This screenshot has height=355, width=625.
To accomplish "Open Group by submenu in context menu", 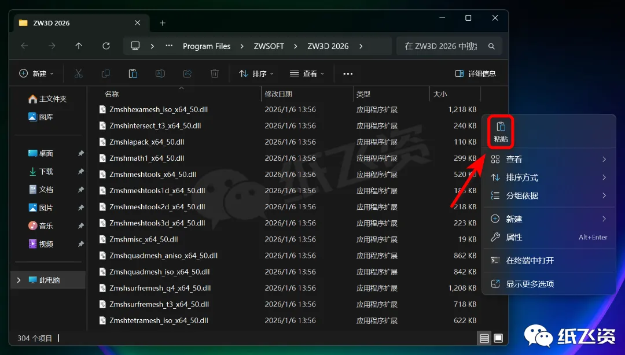I will click(x=549, y=195).
